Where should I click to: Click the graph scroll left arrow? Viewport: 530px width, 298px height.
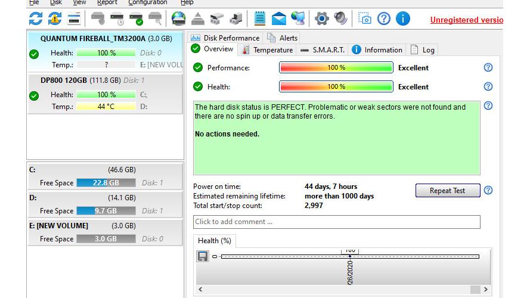pos(200,289)
